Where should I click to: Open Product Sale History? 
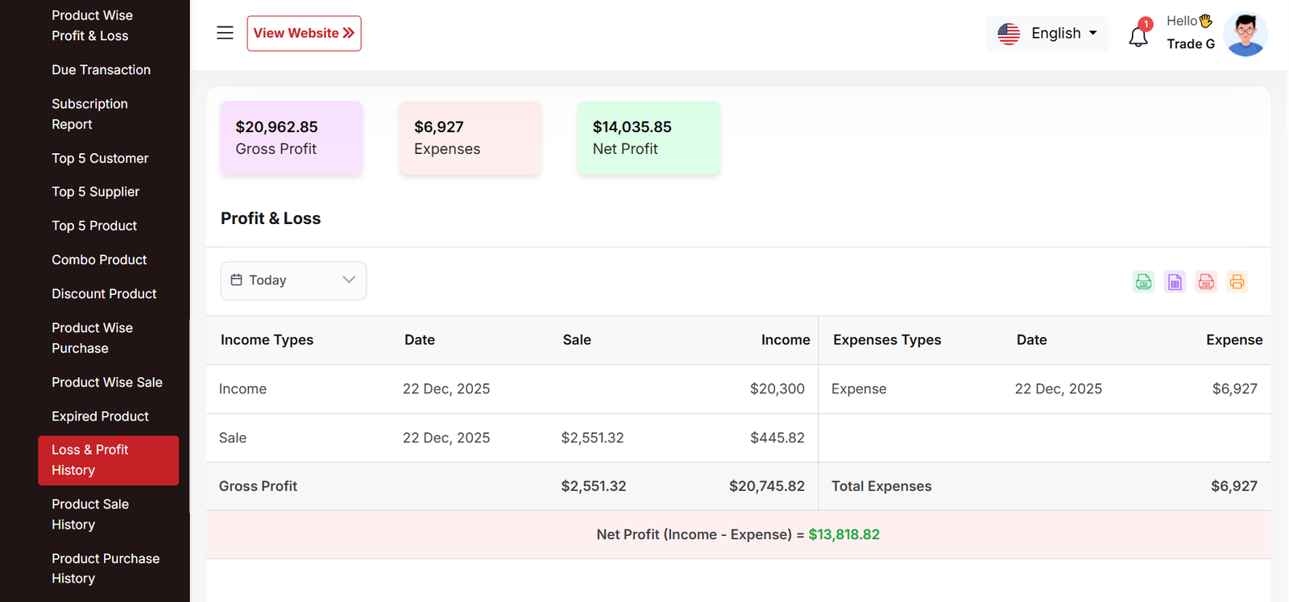(x=90, y=514)
